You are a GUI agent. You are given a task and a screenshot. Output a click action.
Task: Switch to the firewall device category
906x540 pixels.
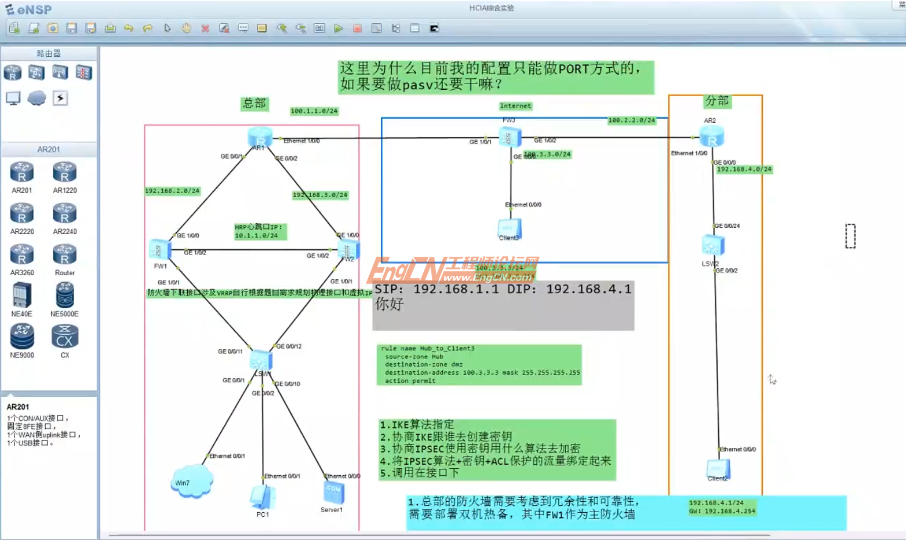83,72
